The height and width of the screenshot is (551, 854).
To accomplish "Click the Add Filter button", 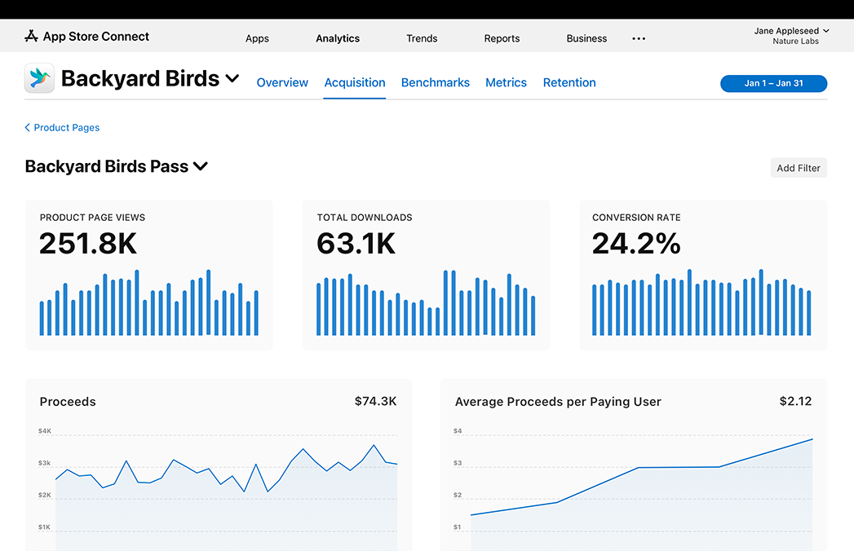I will coord(799,168).
